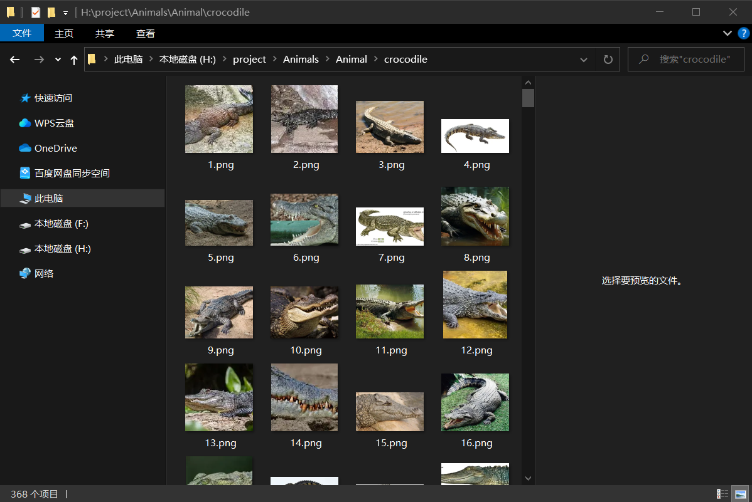Click the 368 个项目 status text
Screen dimensions: 752x502
(35, 494)
